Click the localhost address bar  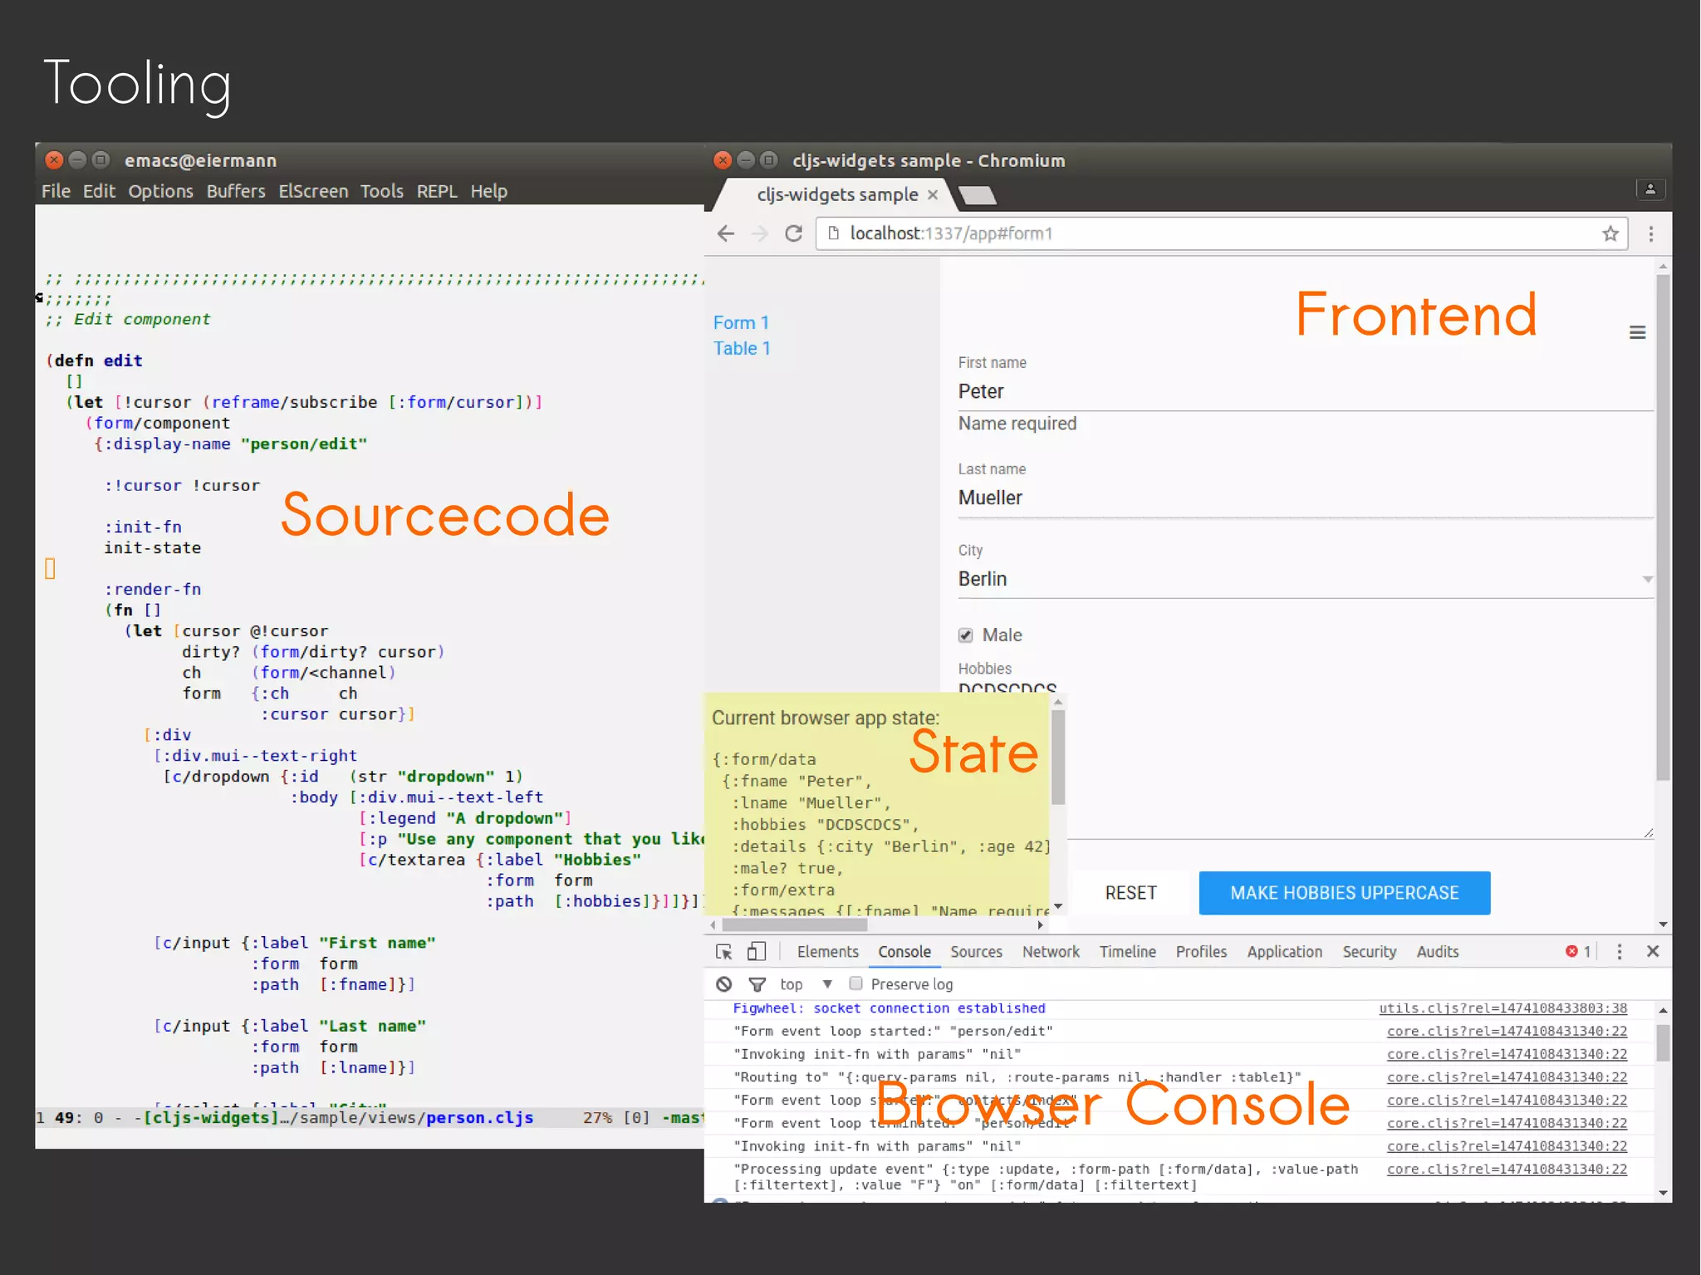tap(1221, 233)
